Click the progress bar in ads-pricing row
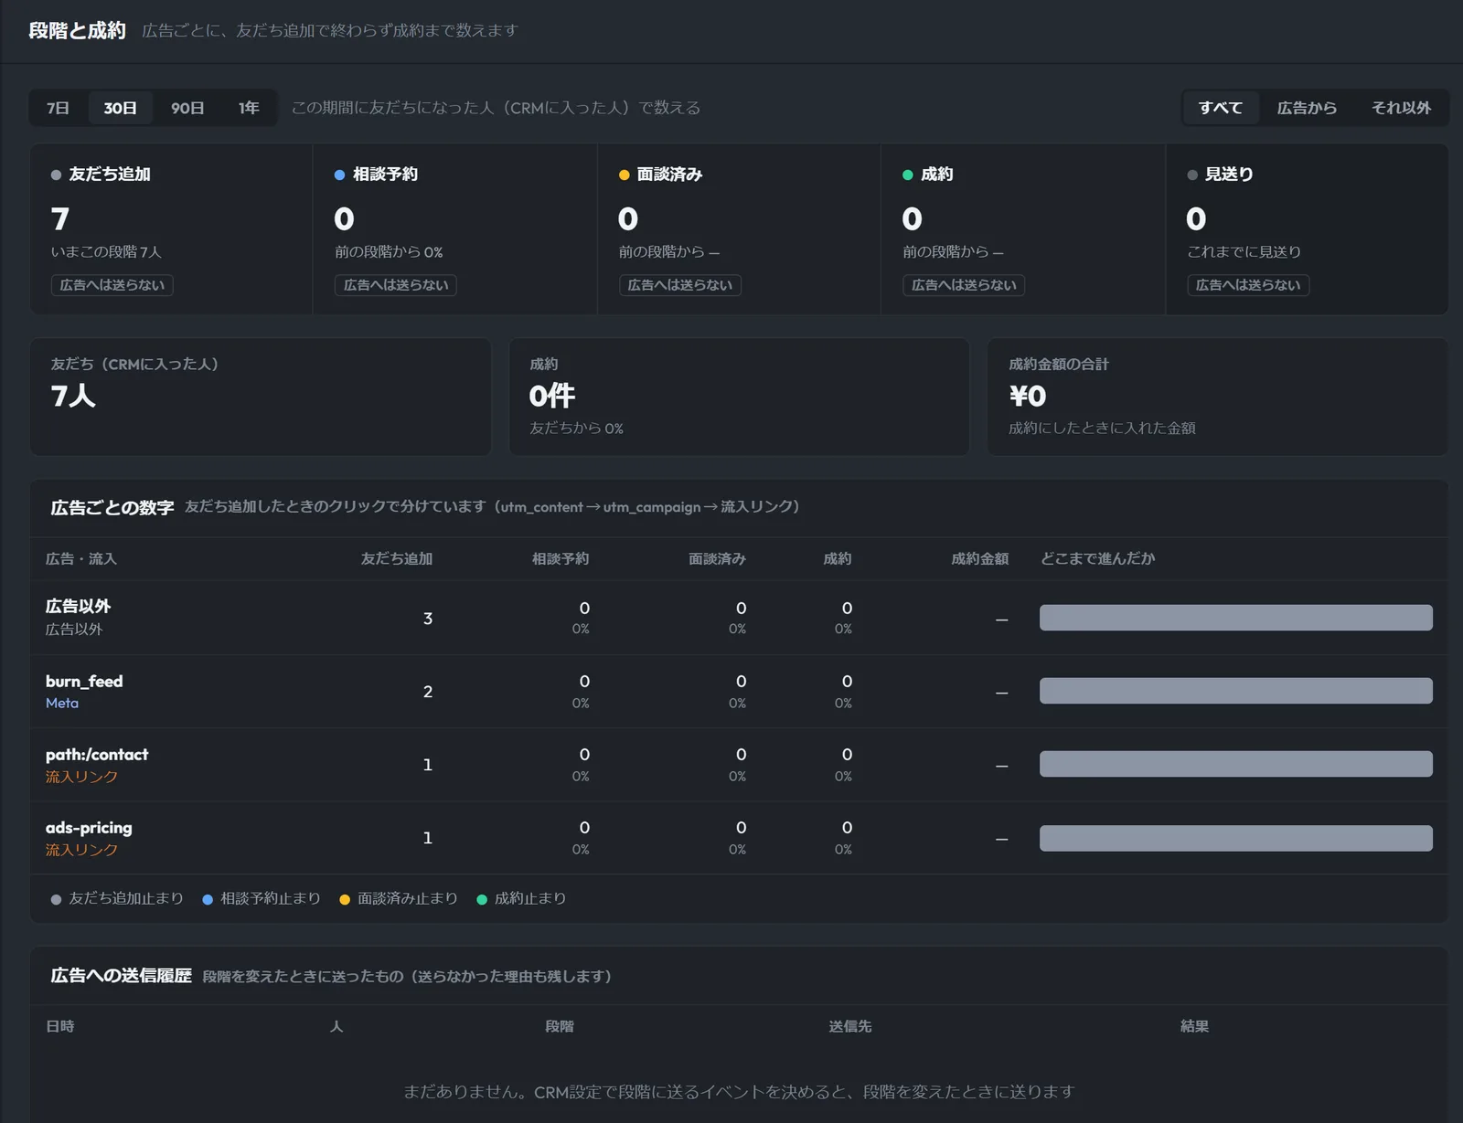Image resolution: width=1463 pixels, height=1123 pixels. point(1236,838)
